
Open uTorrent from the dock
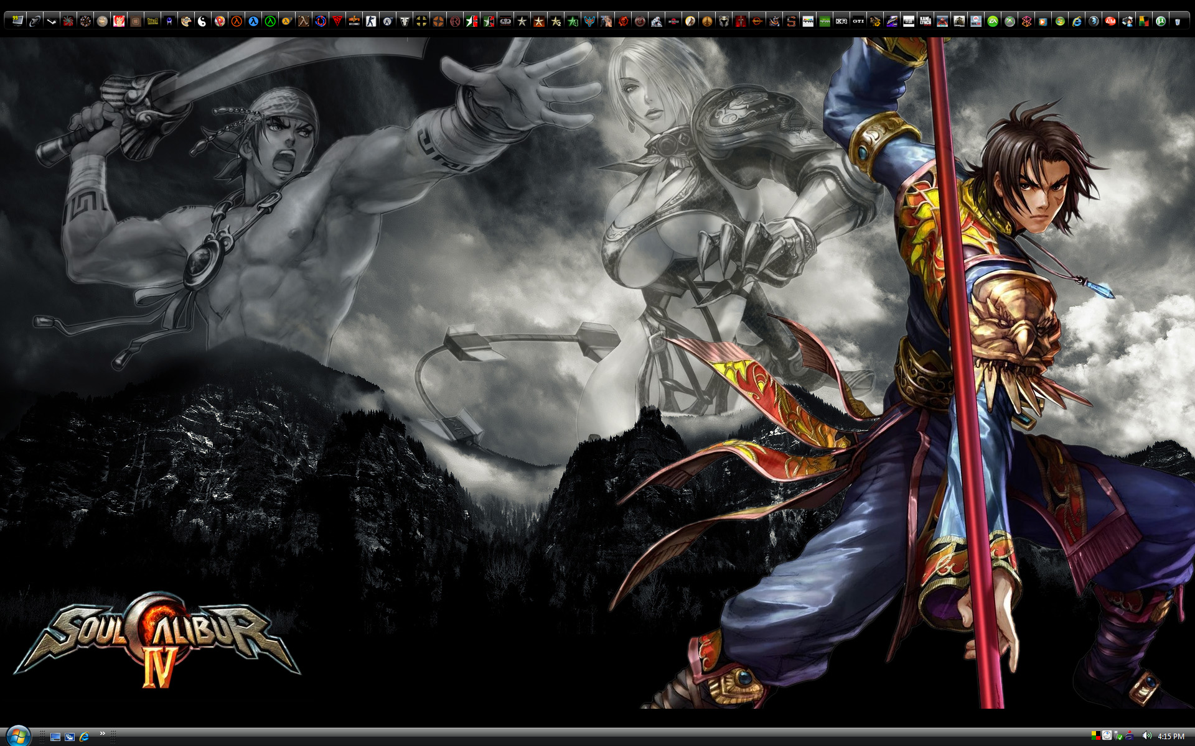coord(1161,21)
